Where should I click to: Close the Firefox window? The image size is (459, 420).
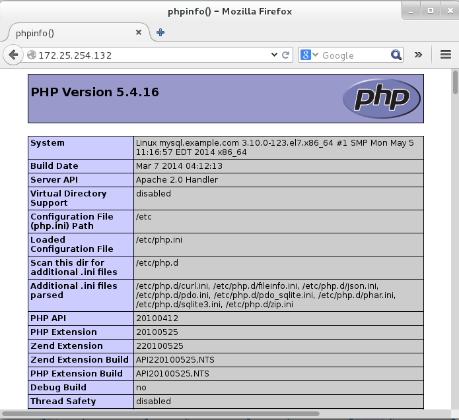(450, 11)
